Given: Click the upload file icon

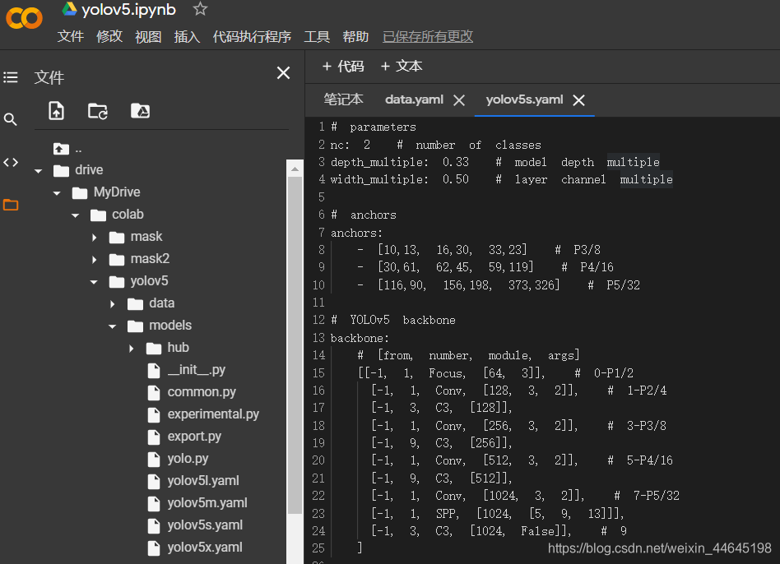Looking at the screenshot, I should click(56, 111).
